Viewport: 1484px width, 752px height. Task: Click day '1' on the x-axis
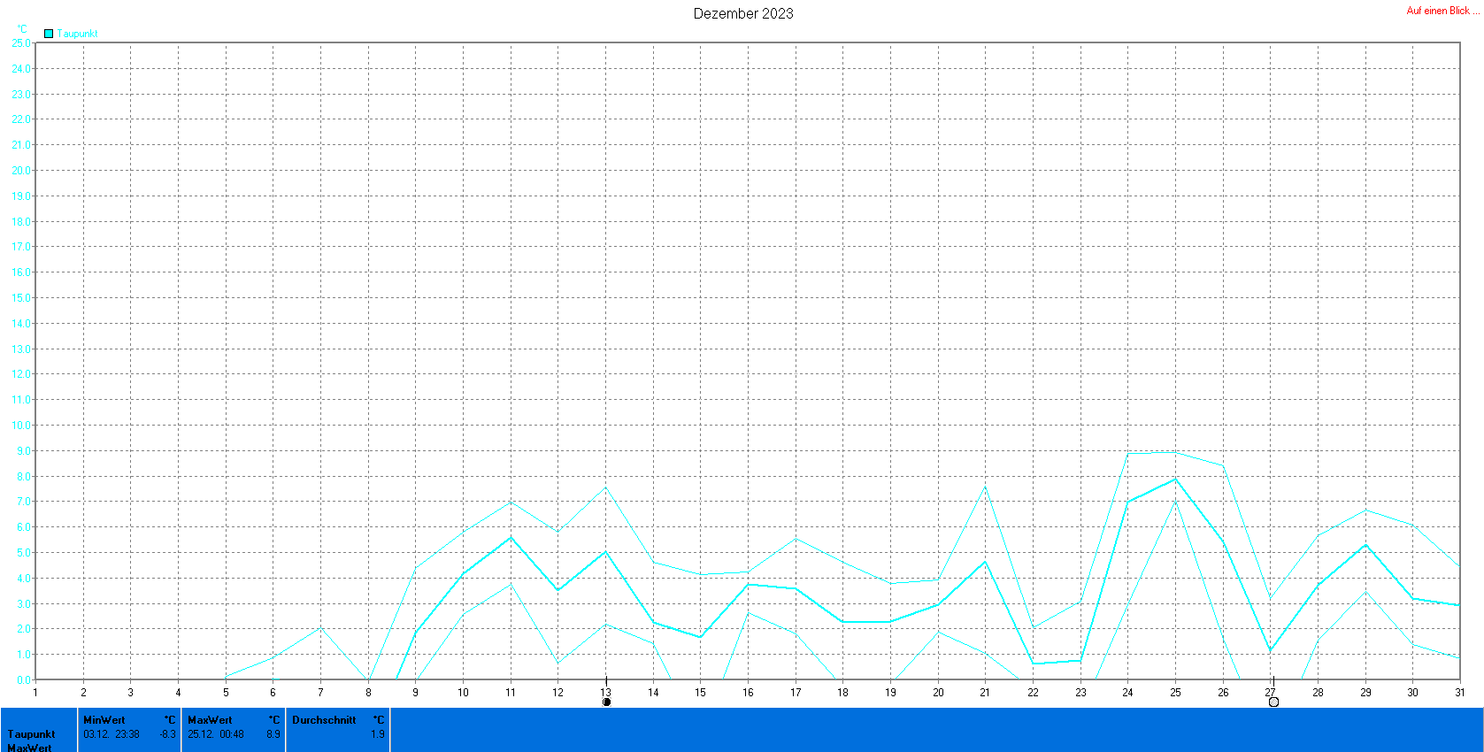[x=35, y=693]
